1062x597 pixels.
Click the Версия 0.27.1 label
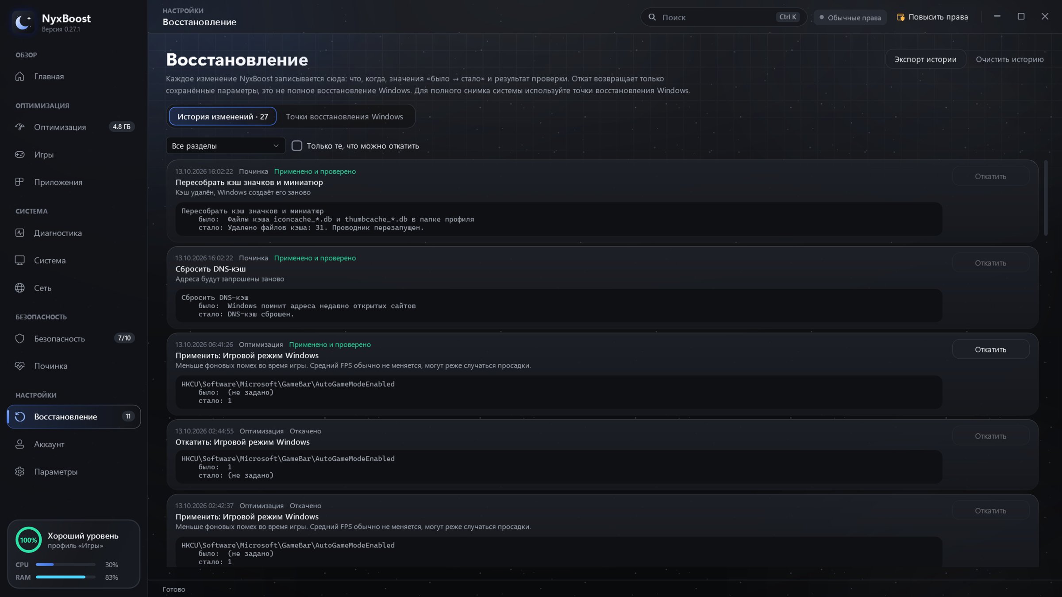point(61,29)
